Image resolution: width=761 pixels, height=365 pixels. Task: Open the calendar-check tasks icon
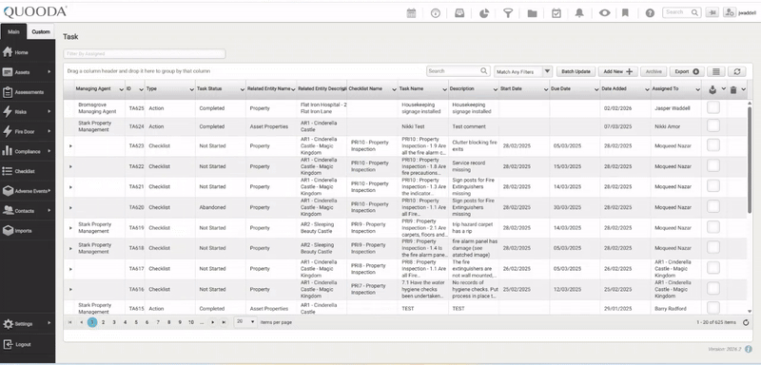556,13
